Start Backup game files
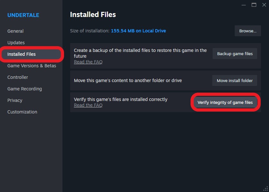 [235, 54]
